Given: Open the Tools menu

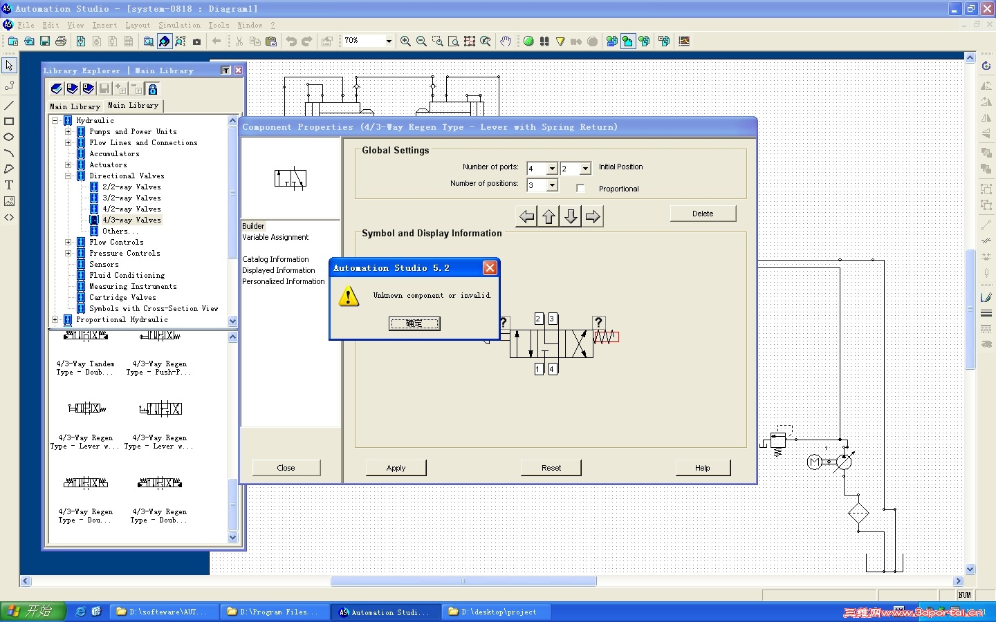Looking at the screenshot, I should [219, 26].
